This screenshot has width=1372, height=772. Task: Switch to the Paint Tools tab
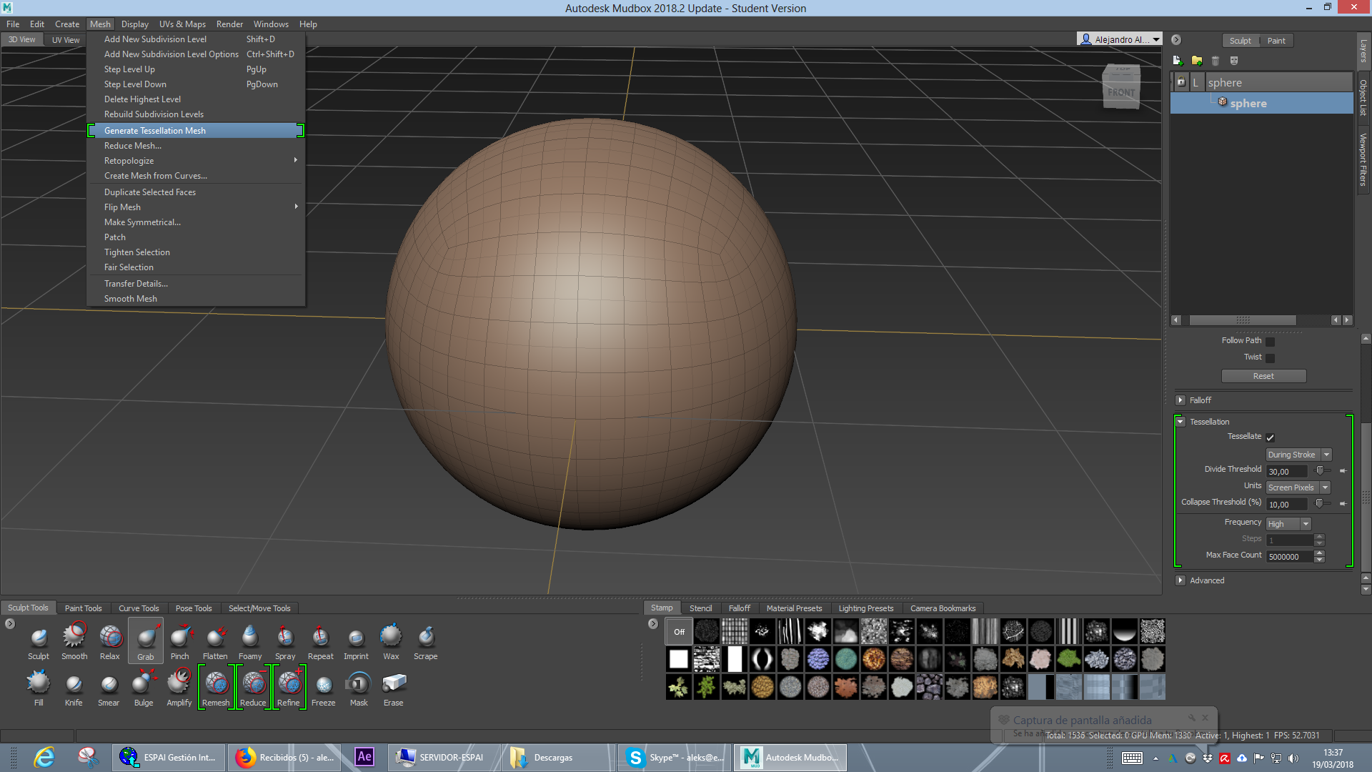tap(83, 608)
